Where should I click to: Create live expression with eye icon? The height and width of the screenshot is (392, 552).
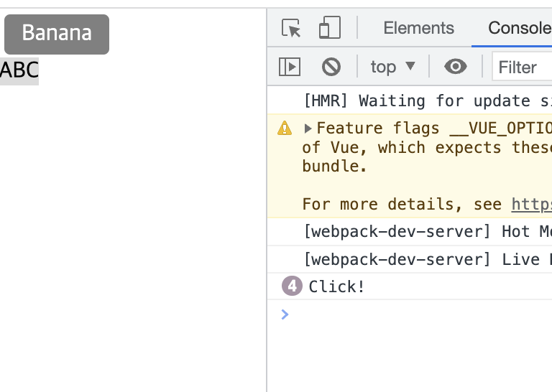456,66
